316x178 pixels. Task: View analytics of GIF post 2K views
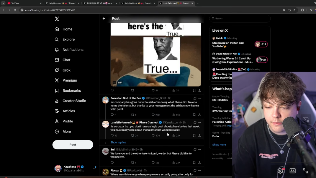coord(176,90)
